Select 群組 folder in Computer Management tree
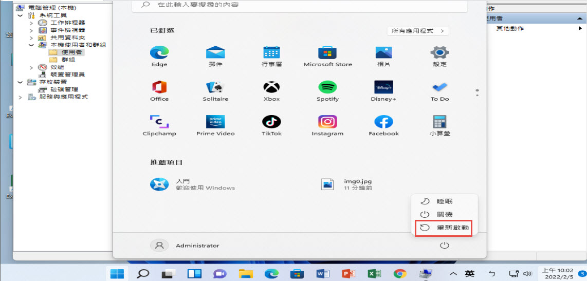587x281 pixels. [x=62, y=60]
